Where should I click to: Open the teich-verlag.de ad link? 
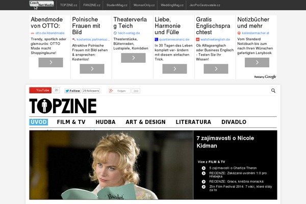[x=129, y=33]
